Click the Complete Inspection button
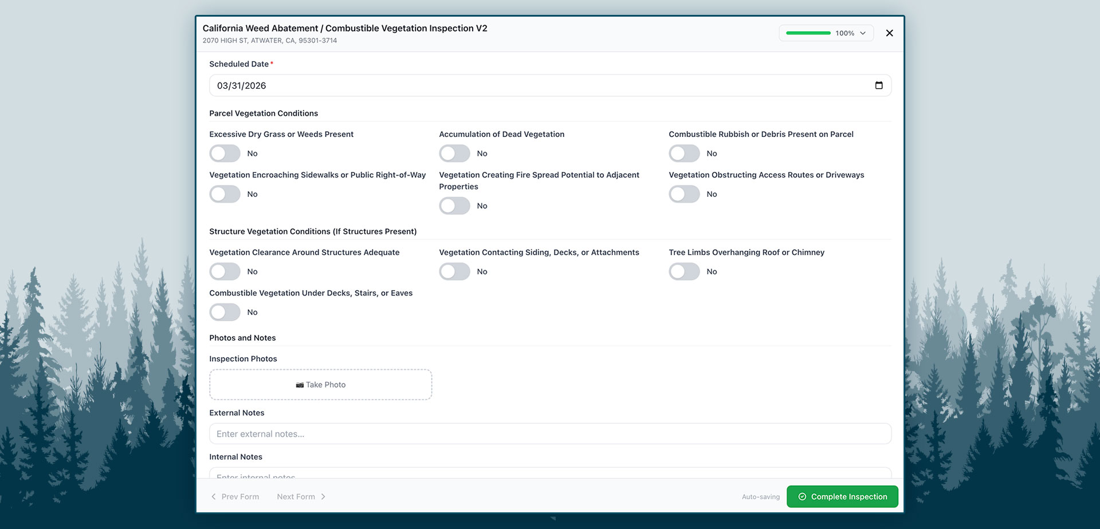This screenshot has width=1100, height=529. pyautogui.click(x=842, y=496)
